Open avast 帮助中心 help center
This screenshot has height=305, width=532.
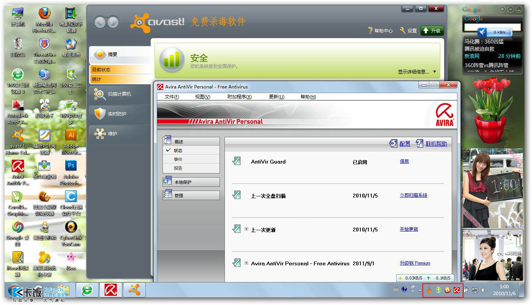click(380, 31)
